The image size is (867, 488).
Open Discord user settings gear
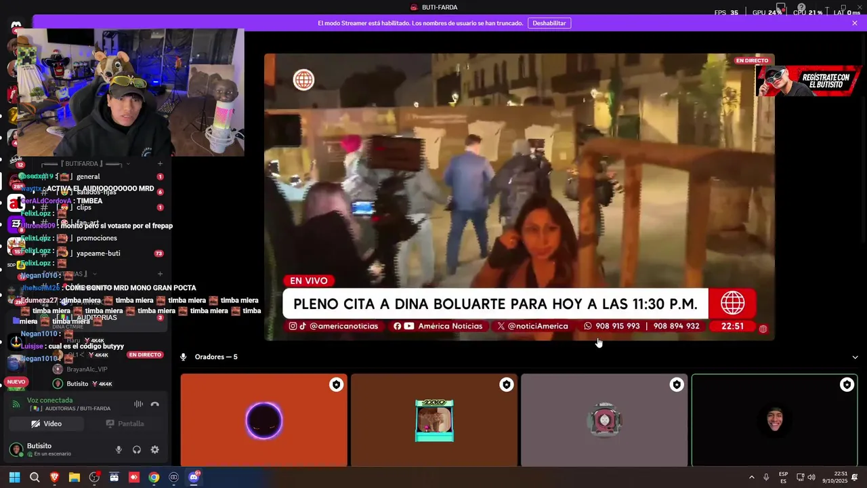point(155,449)
